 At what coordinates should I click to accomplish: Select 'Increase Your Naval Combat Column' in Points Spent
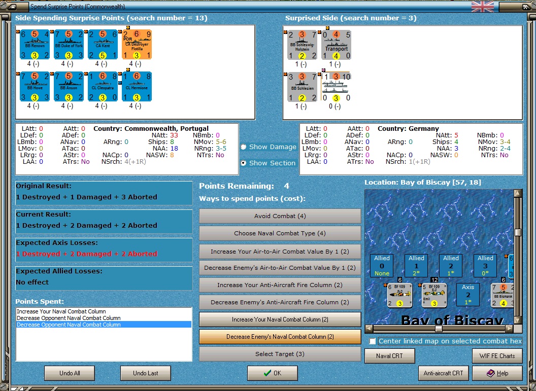(x=104, y=311)
